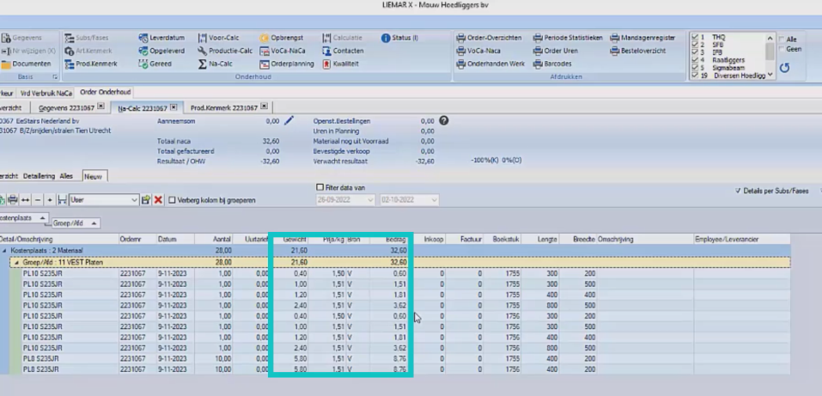
Task: Toggle sort on the Groep/Afd grouping chip
Action: point(76,223)
